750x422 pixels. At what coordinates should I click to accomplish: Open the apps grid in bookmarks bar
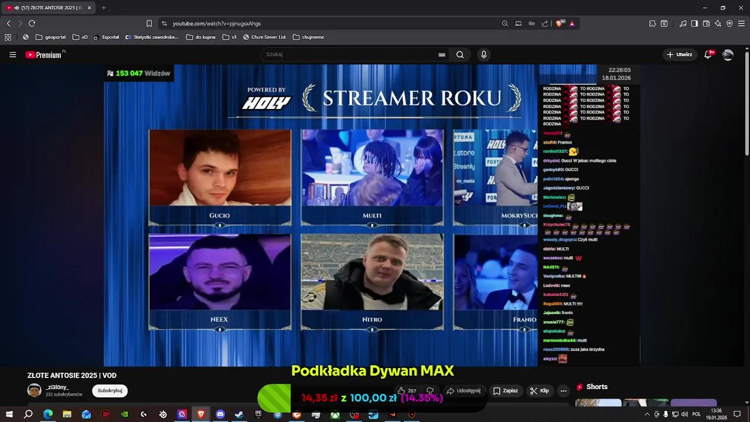pos(8,37)
